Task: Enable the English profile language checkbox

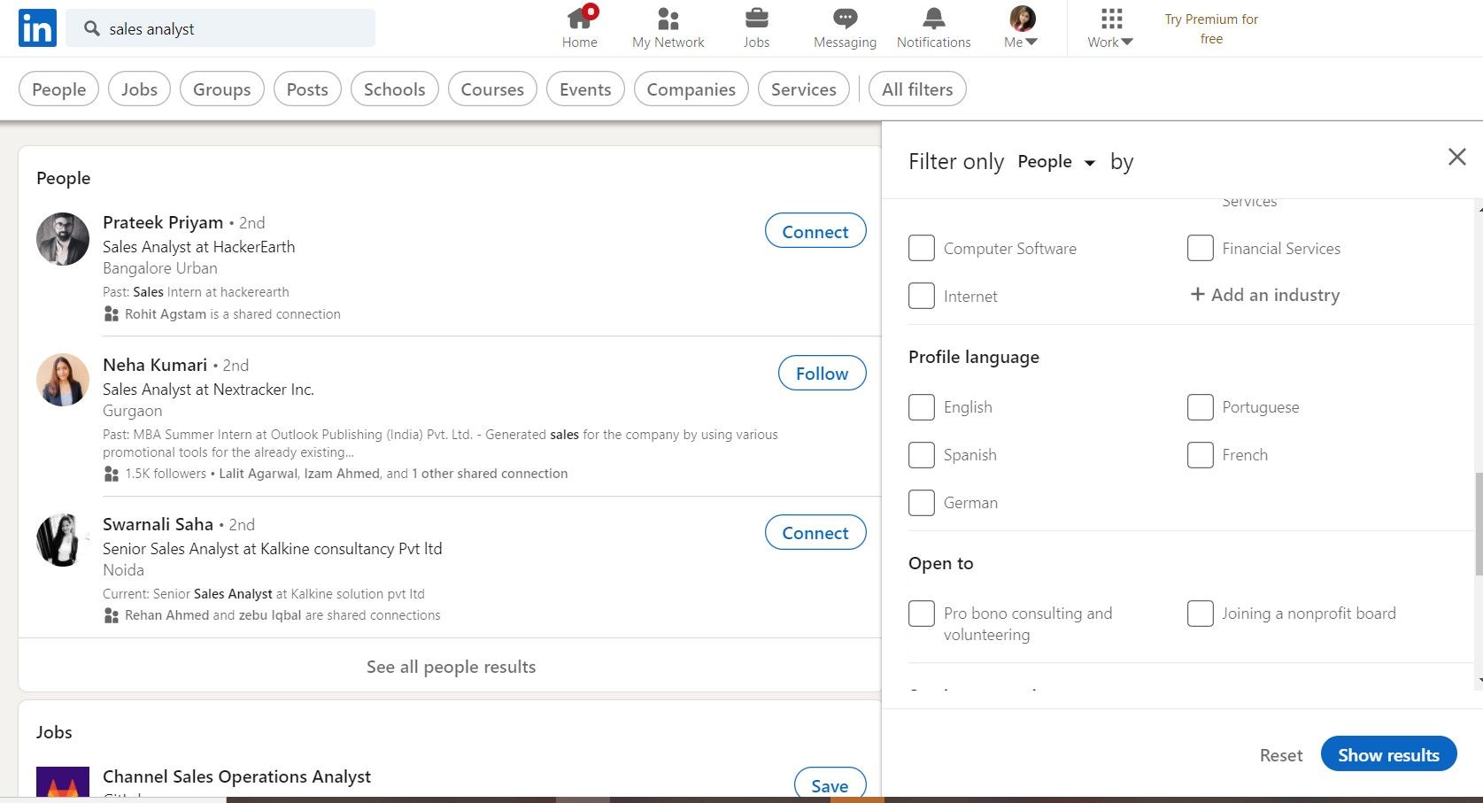Action: pos(921,406)
